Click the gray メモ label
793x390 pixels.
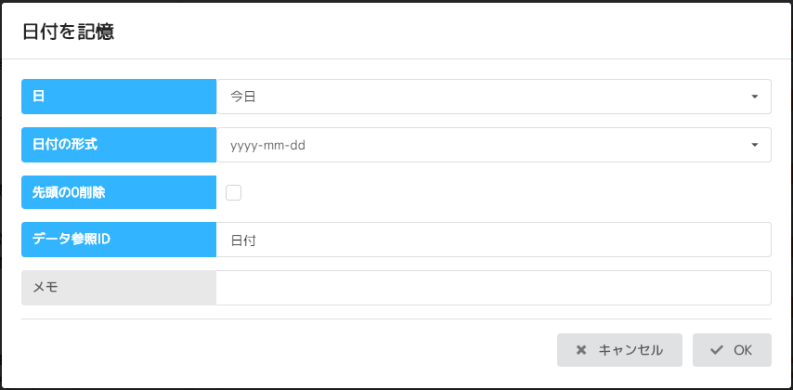point(119,288)
